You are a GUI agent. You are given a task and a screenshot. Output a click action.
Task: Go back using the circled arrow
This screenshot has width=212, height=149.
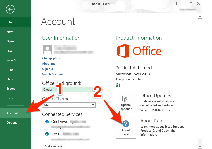pyautogui.click(x=10, y=9)
